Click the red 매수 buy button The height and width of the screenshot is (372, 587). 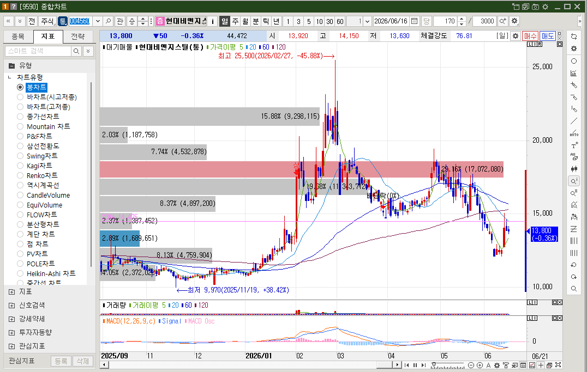530,36
